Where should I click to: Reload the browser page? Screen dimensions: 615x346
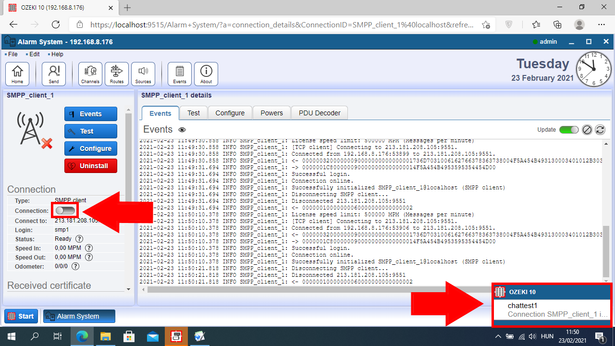pyautogui.click(x=56, y=25)
